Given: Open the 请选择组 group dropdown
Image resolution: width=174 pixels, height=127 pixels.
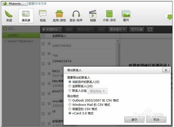Looking at the screenshot, I should click(97, 91).
